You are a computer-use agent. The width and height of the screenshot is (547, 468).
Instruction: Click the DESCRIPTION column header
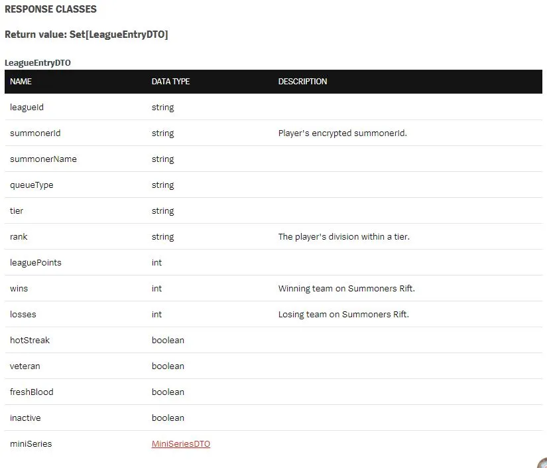[302, 82]
